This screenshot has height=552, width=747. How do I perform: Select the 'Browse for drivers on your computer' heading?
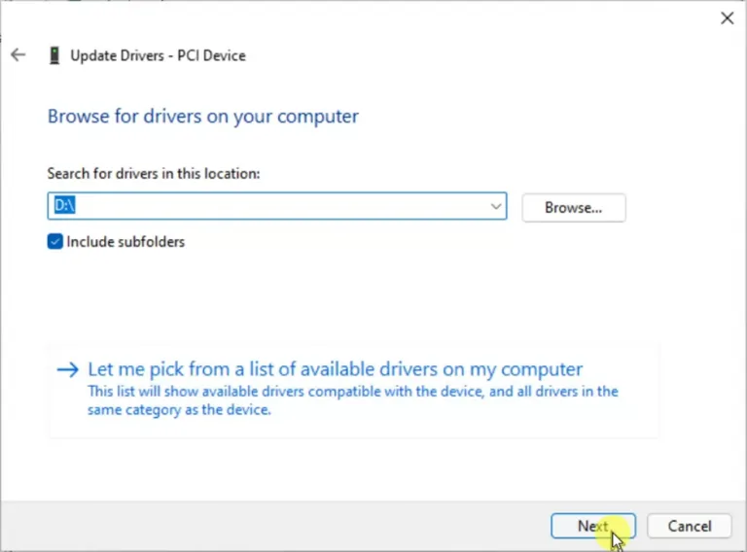(203, 117)
